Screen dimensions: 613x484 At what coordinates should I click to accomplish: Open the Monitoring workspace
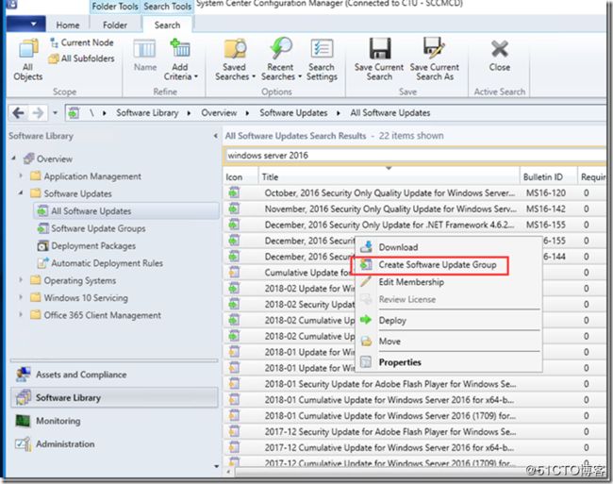pyautogui.click(x=114, y=421)
